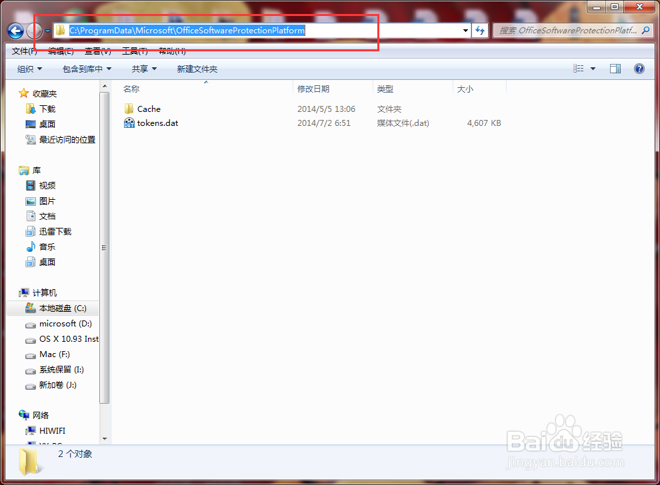The width and height of the screenshot is (660, 485).
Task: Open the 编辑(E) menu
Action: tap(61, 51)
